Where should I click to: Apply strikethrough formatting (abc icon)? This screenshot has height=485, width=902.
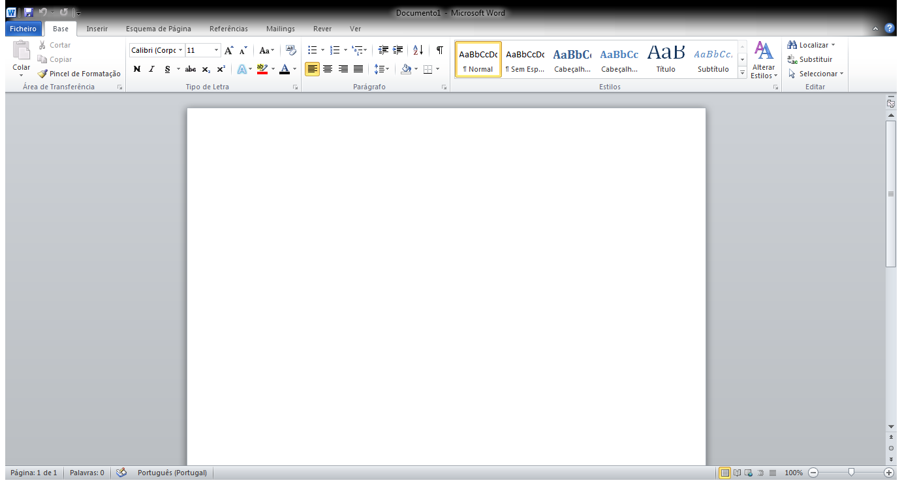pyautogui.click(x=191, y=69)
